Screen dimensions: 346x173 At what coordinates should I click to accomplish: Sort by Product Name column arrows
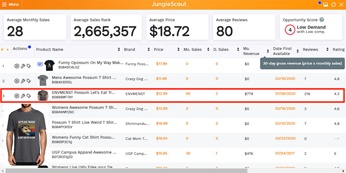[x=119, y=49]
